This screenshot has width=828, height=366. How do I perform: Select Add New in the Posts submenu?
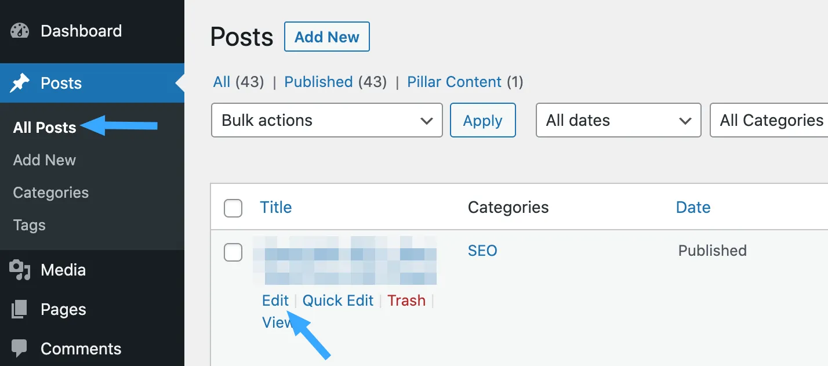coord(45,160)
